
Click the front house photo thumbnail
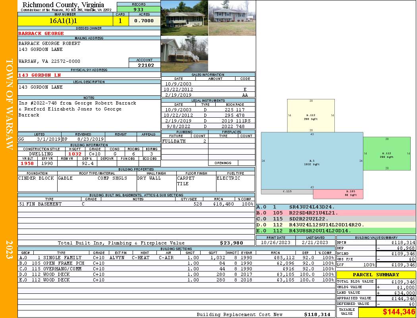tap(184, 18)
